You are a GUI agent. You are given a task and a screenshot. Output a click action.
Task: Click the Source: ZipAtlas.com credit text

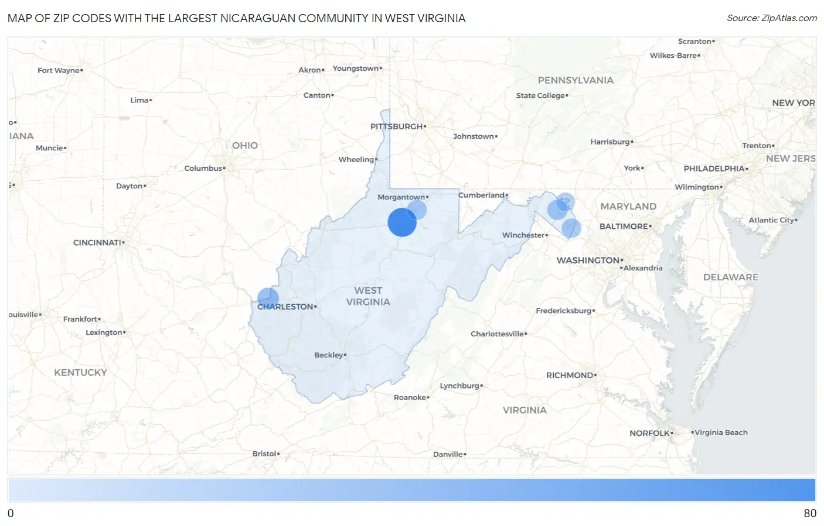(x=772, y=18)
